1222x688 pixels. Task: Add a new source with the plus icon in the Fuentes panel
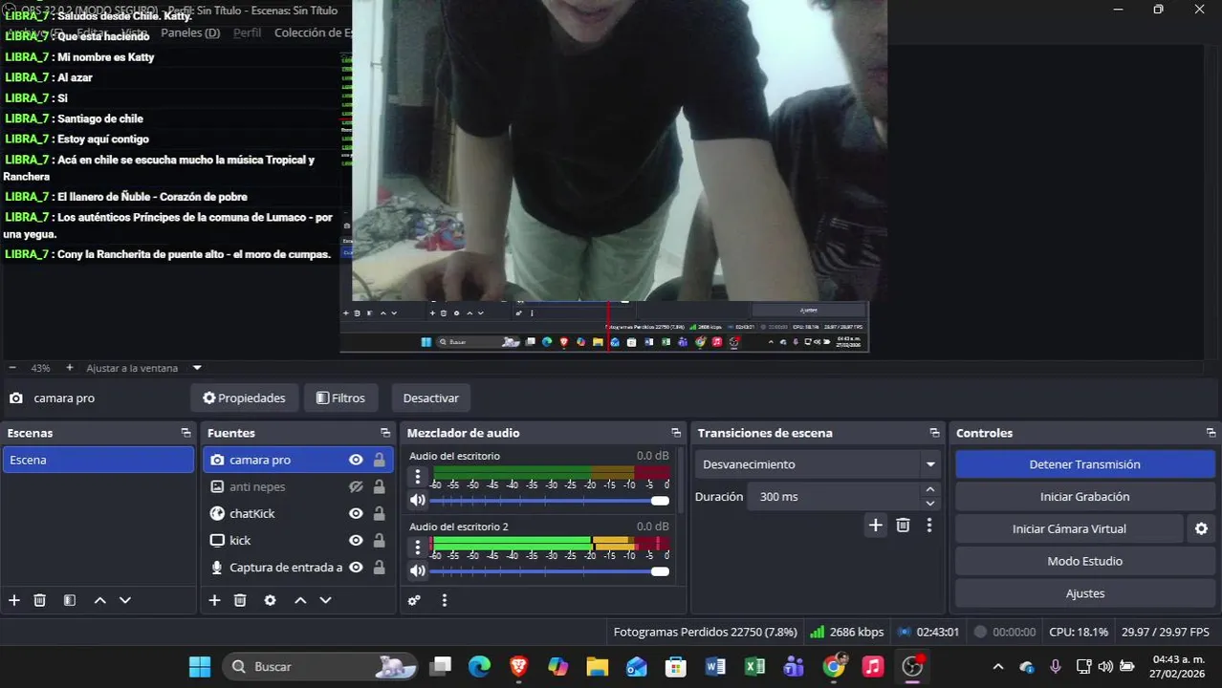[214, 600]
